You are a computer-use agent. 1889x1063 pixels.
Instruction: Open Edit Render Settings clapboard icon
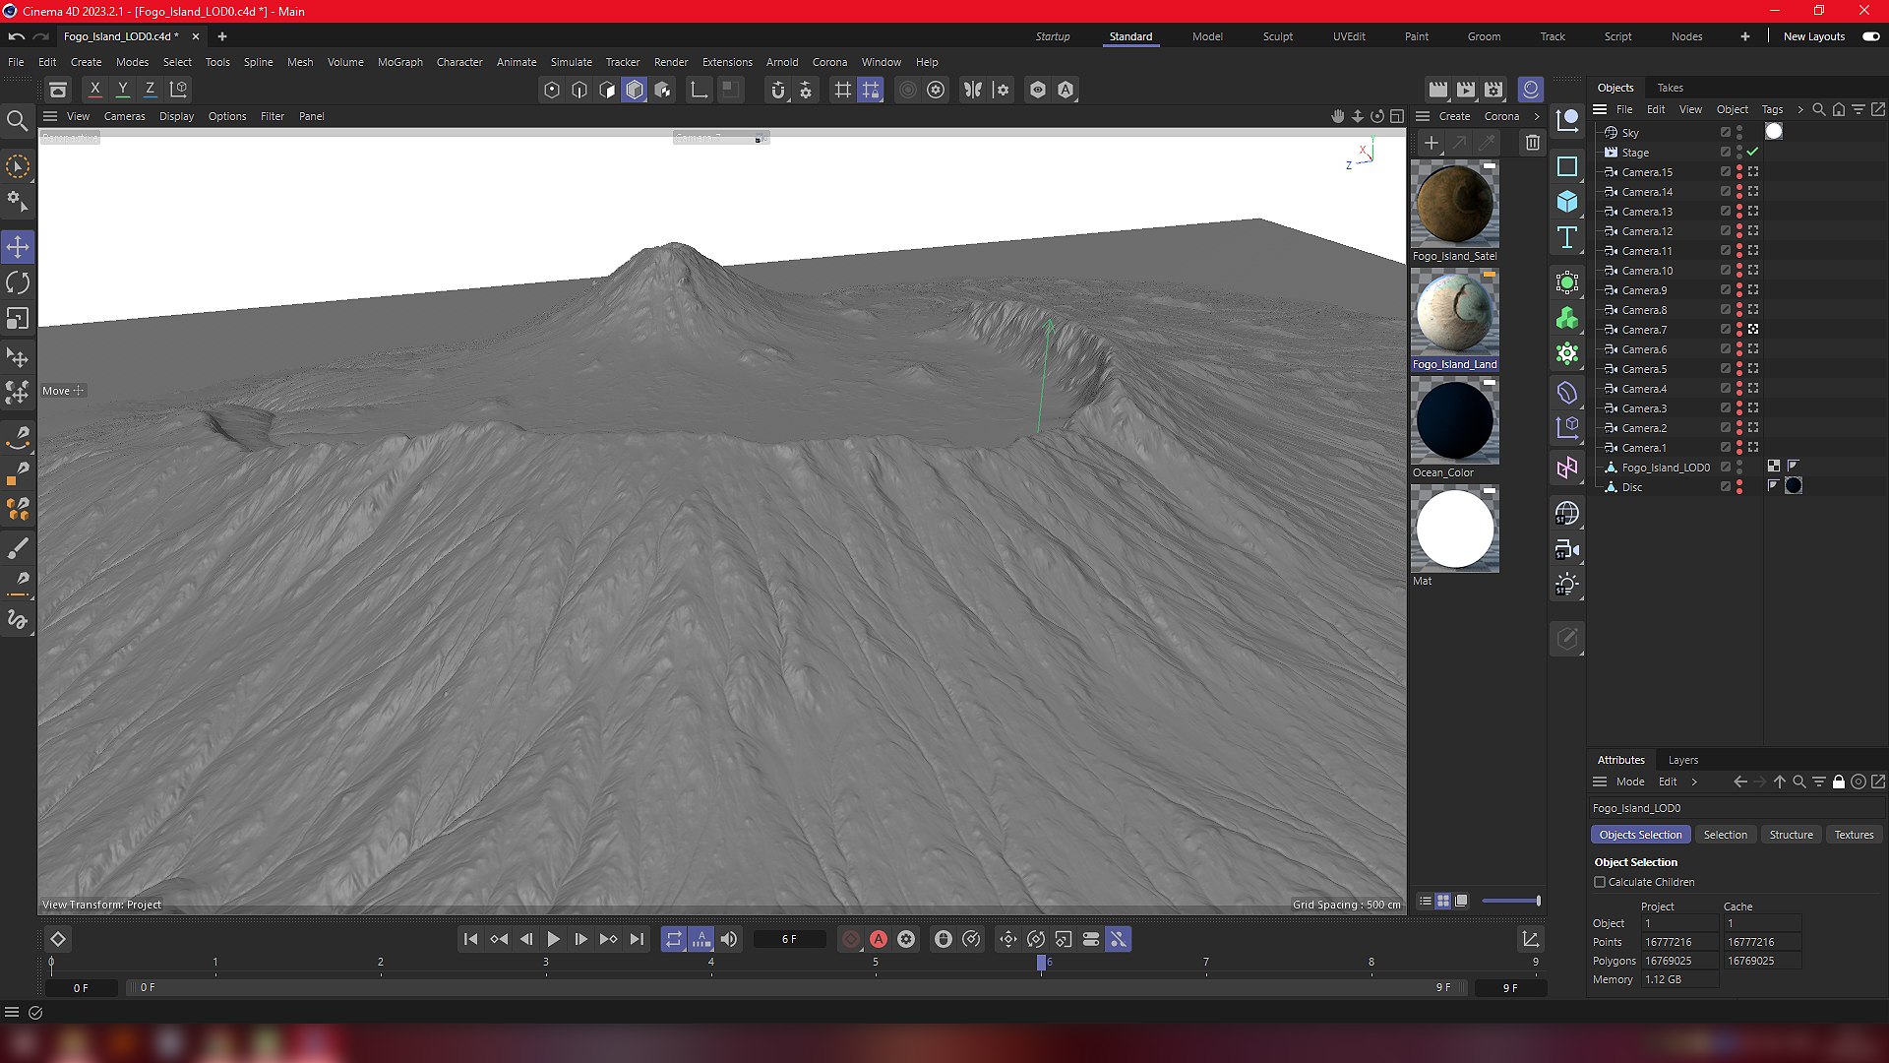coord(1493,90)
